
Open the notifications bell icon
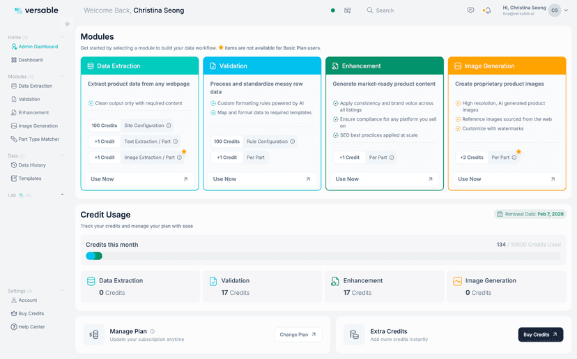[488, 10]
